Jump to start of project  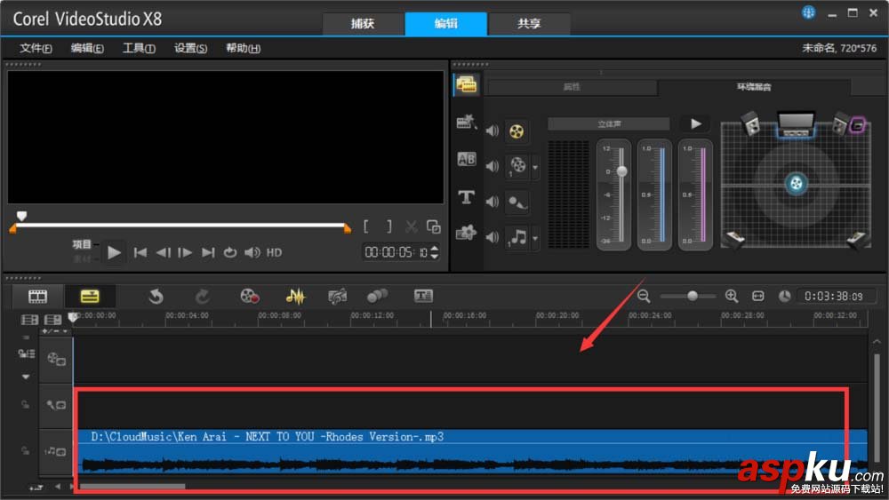pos(140,252)
